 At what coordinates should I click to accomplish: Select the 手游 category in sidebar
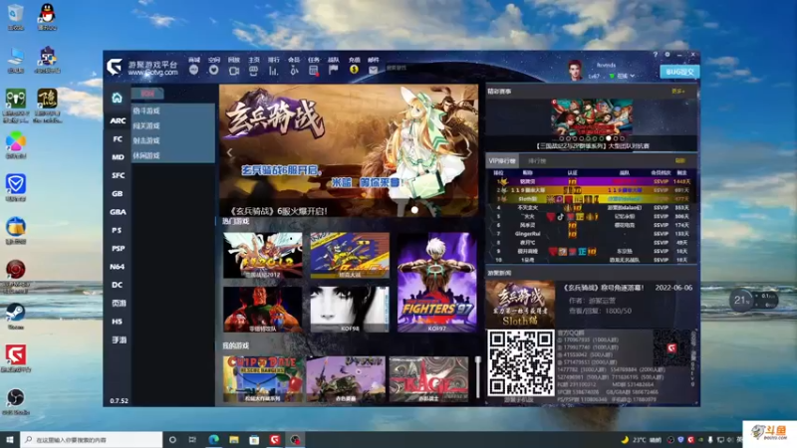(118, 339)
